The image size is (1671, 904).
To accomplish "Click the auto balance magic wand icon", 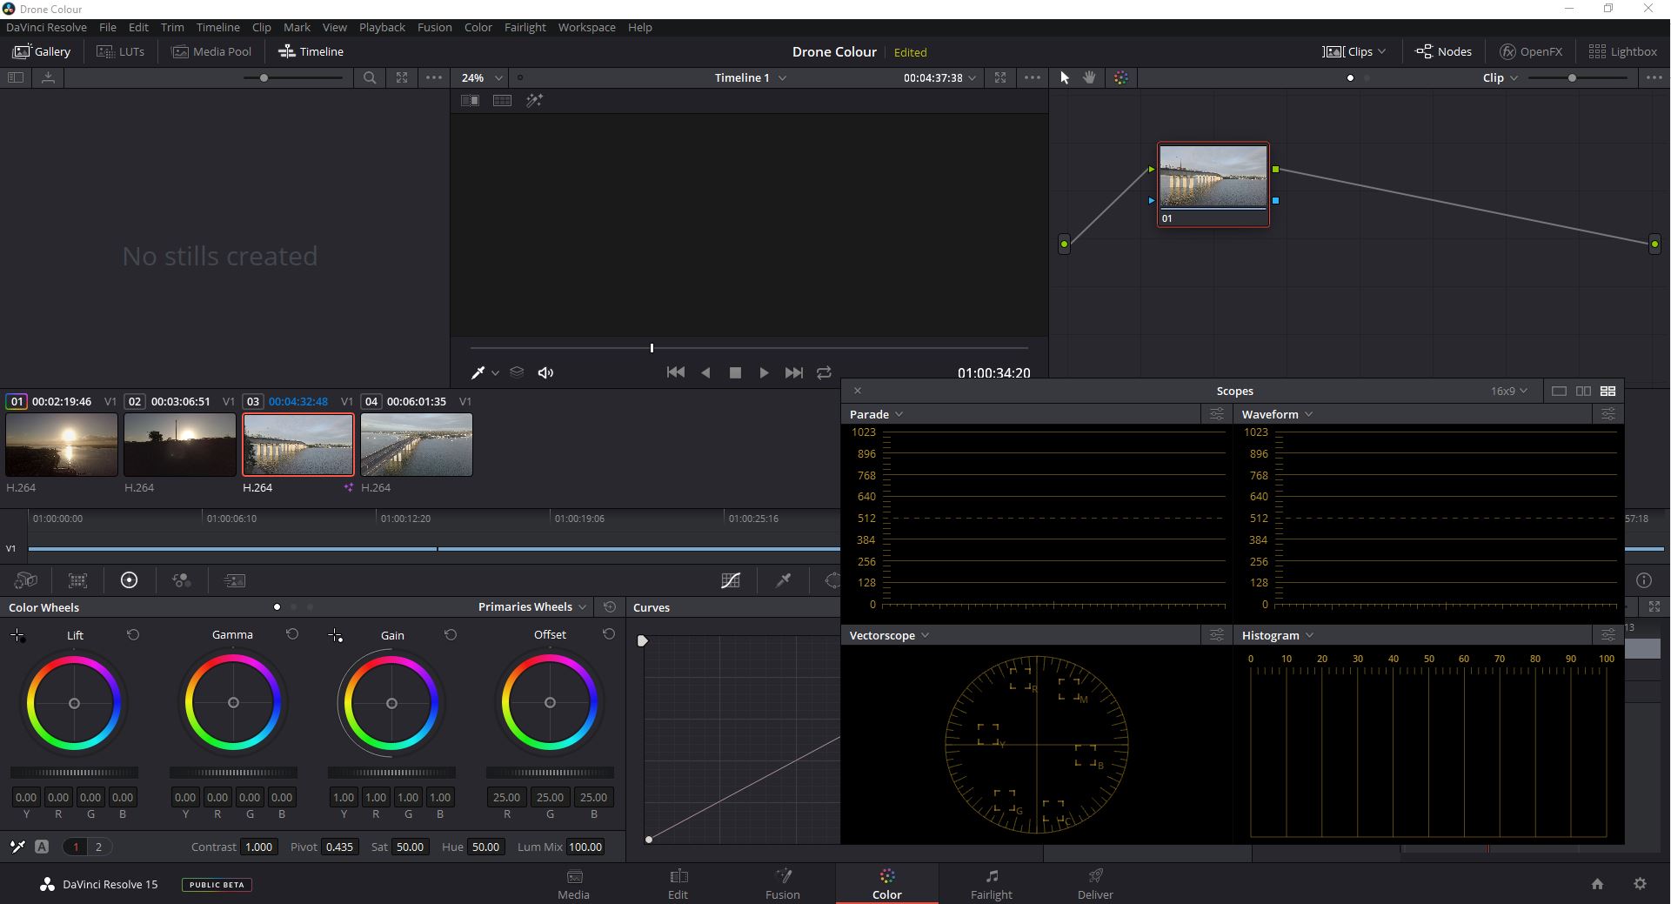I will tap(17, 847).
